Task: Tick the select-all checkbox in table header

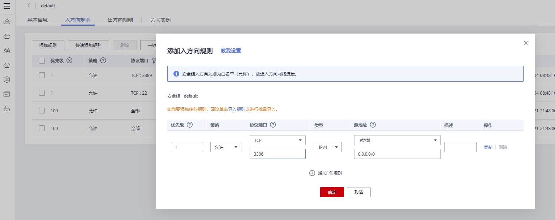Action: coord(42,61)
